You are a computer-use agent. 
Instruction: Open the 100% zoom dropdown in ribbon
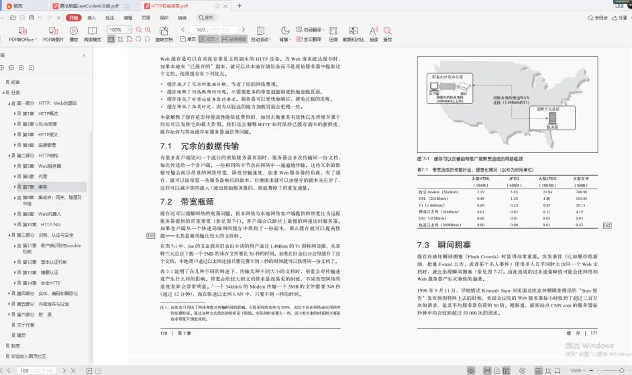pos(129,30)
